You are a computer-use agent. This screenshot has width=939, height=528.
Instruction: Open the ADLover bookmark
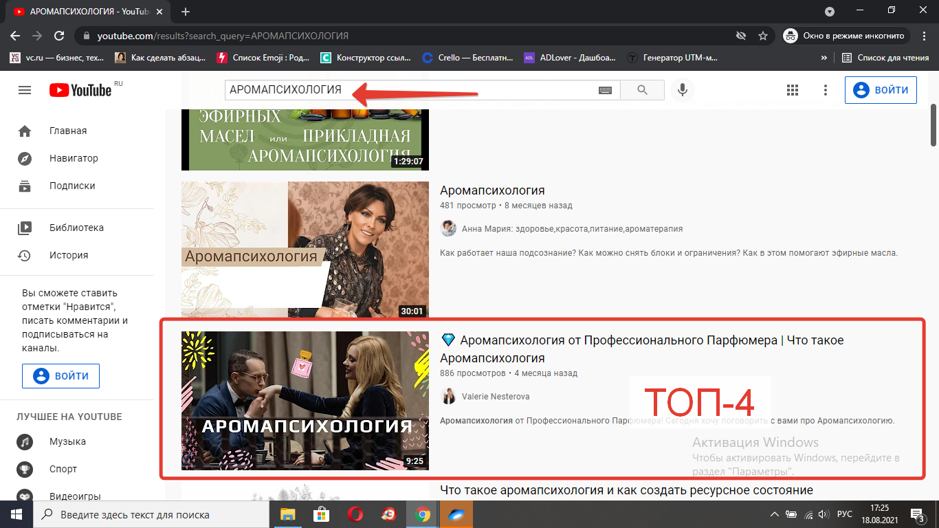(570, 58)
